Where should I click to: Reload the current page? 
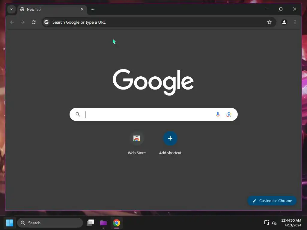point(34,22)
